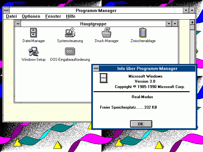This screenshot has width=203, height=152.
Task: Click the Info über Programm-Manager title bar
Action: 147,68
